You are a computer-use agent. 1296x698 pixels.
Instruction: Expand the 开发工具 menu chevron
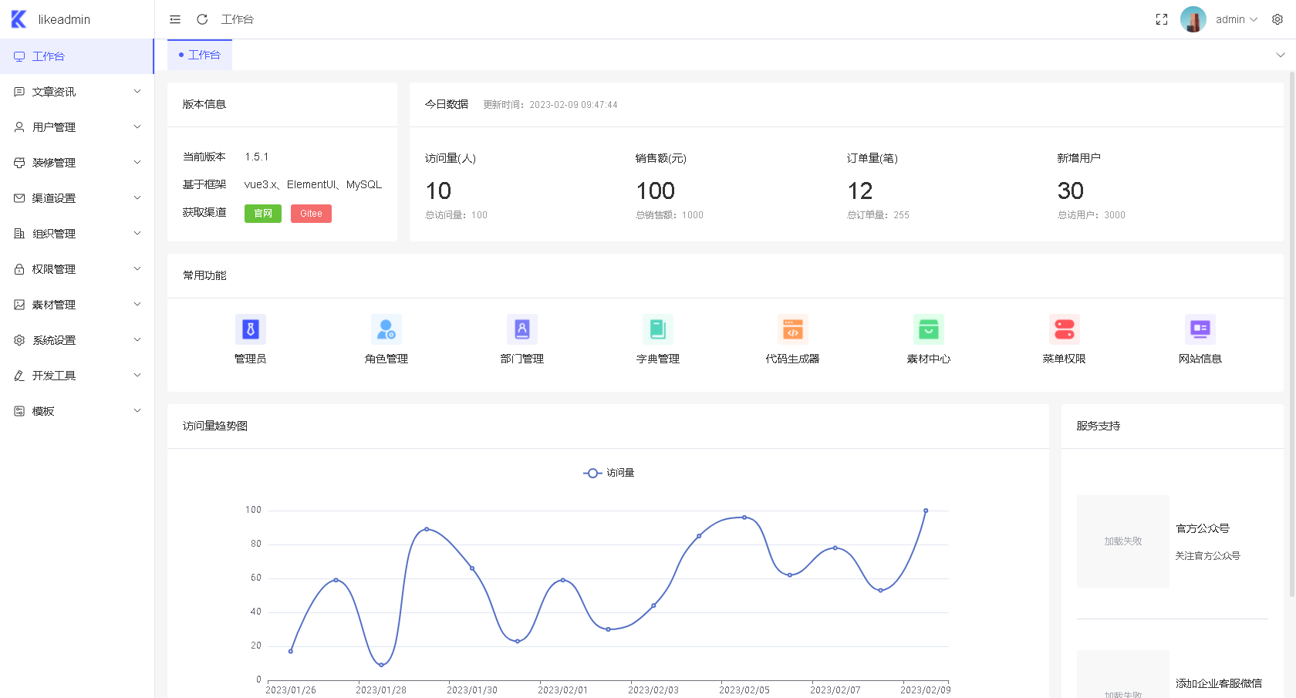[x=137, y=376]
